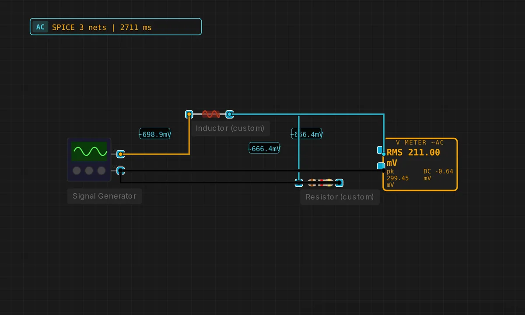Screen dimensions: 525x315
Task: Select the resistor's right terminal
Action: (x=339, y=183)
